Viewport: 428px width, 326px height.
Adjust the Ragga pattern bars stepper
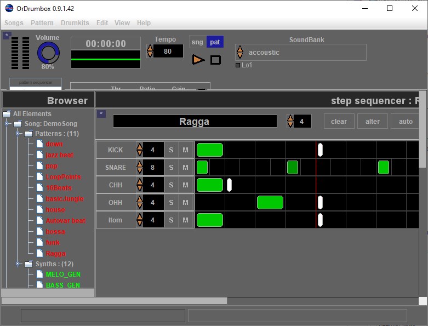pyautogui.click(x=290, y=121)
